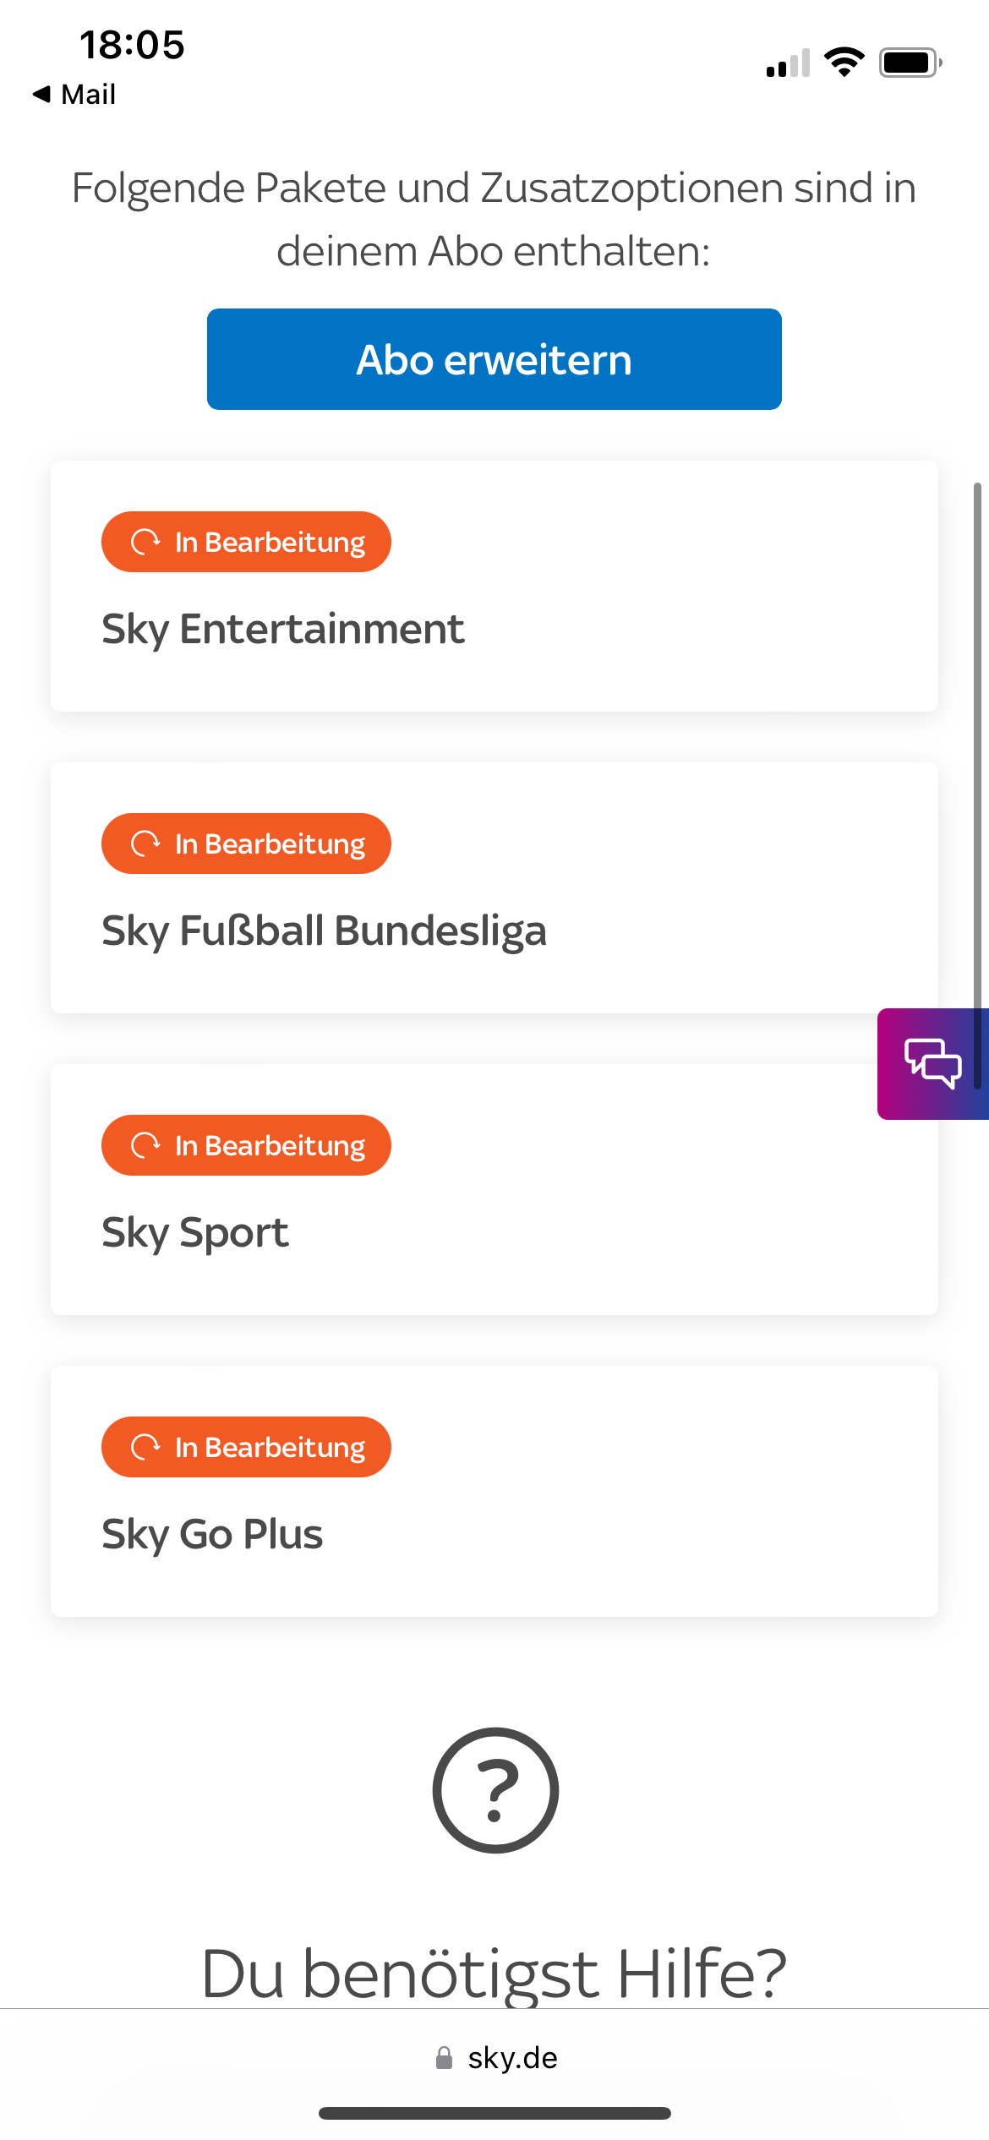Click the page scrollbar on the right edge
Image resolution: width=989 pixels, height=2140 pixels.
click(977, 786)
